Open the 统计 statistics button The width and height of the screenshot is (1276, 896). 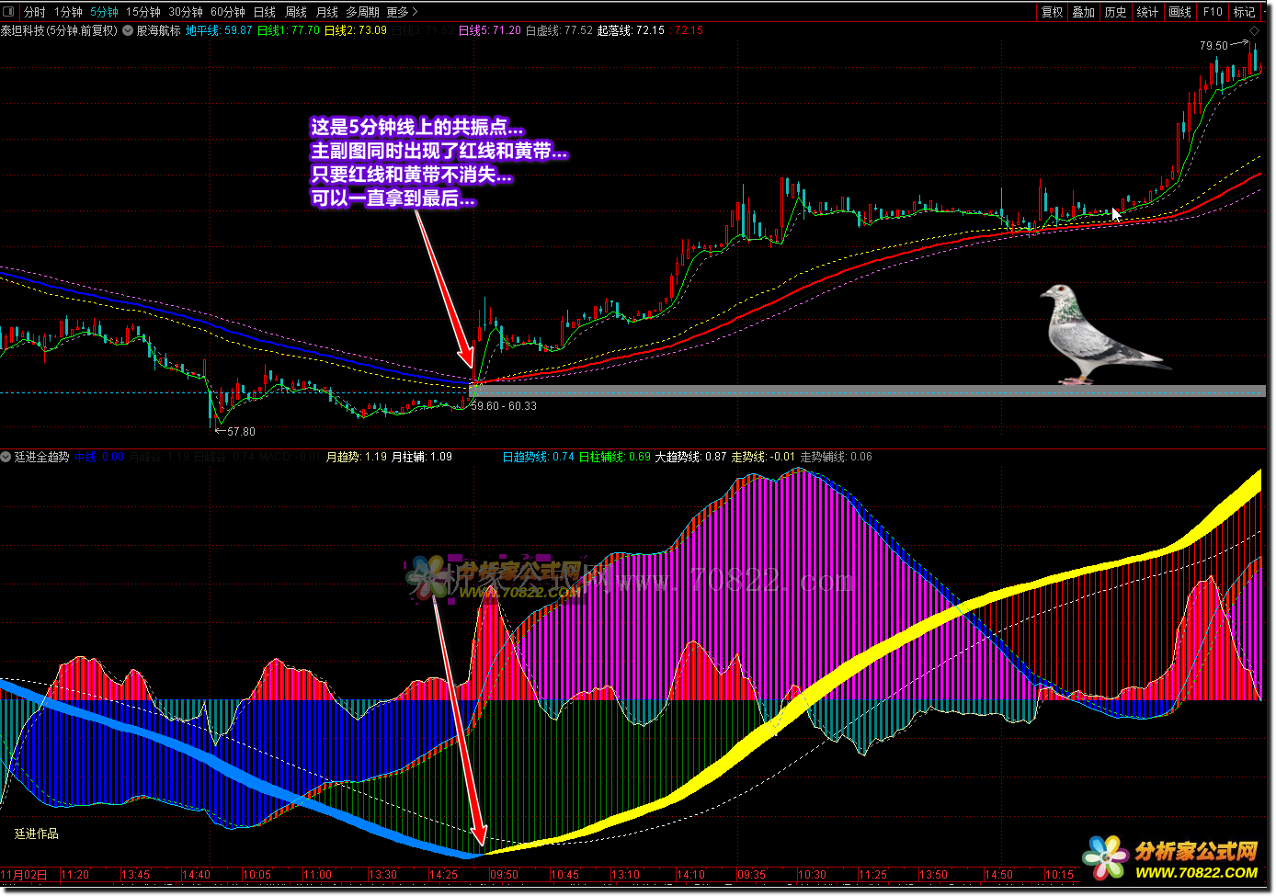tap(1147, 12)
